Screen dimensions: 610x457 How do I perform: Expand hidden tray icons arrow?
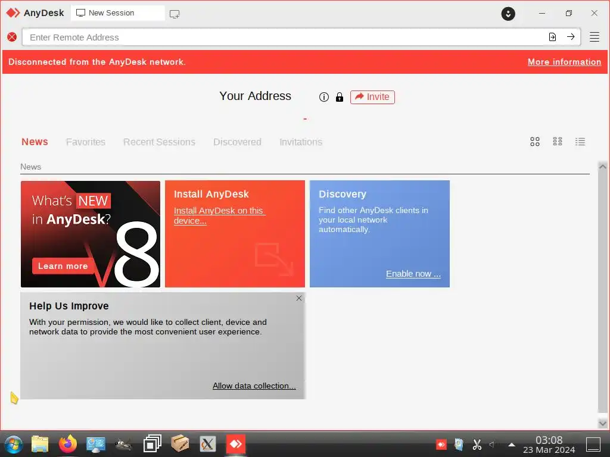tap(512, 445)
